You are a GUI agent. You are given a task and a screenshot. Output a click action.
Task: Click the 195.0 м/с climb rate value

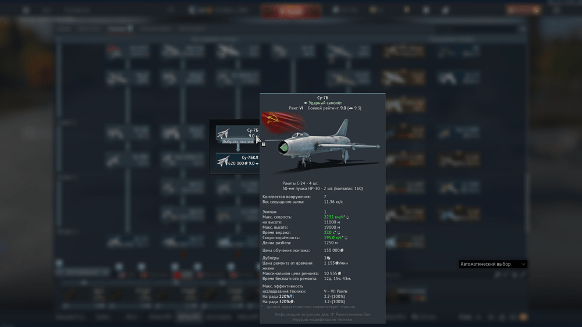(x=333, y=238)
